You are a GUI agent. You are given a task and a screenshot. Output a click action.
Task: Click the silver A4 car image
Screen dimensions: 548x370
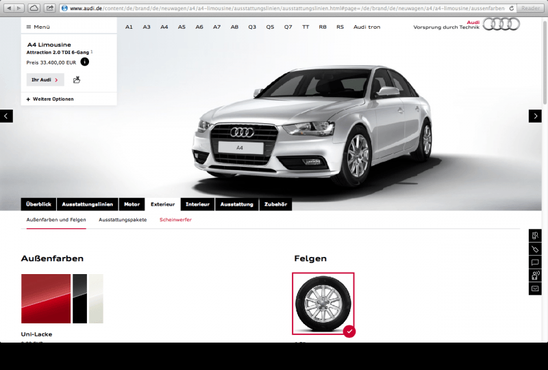[312, 126]
